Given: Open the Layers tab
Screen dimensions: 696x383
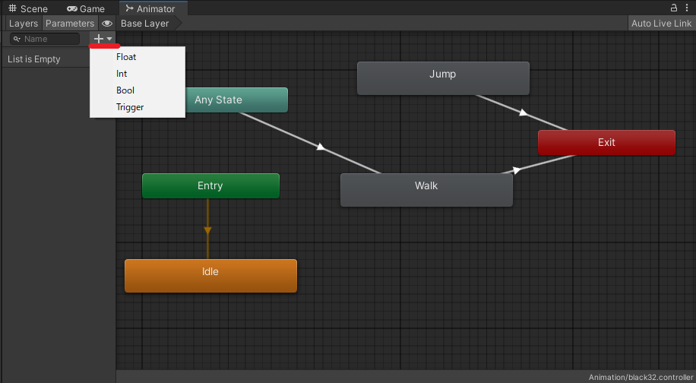Looking at the screenshot, I should (24, 24).
